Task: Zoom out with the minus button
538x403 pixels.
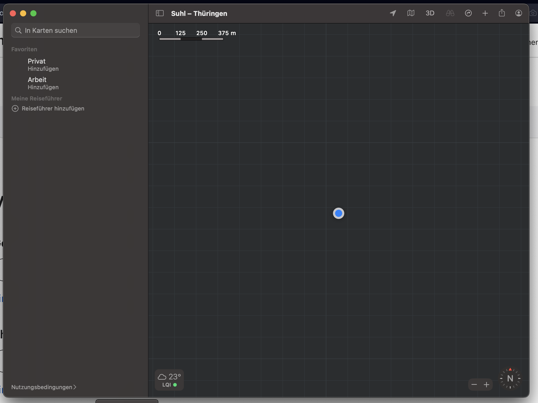Action: pos(474,385)
